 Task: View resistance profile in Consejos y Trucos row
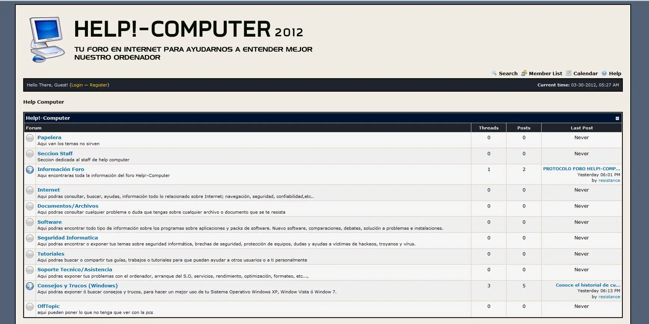pyautogui.click(x=609, y=297)
